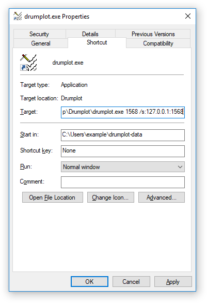Switch to the Security tab
Image resolution: width=207 pixels, height=303 pixels.
click(39, 34)
